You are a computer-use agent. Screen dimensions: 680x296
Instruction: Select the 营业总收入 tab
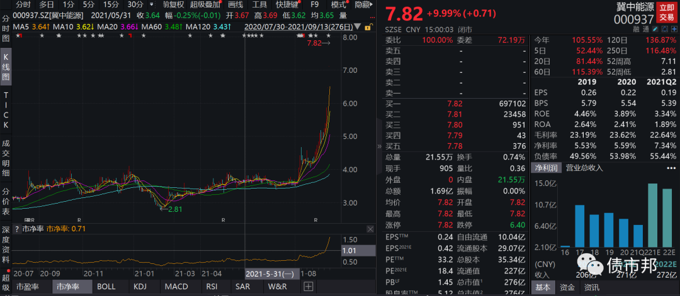point(584,168)
